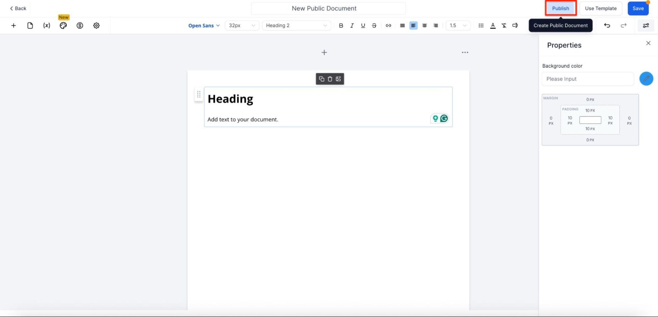
Task: Go Back to the previous page
Action: (18, 9)
